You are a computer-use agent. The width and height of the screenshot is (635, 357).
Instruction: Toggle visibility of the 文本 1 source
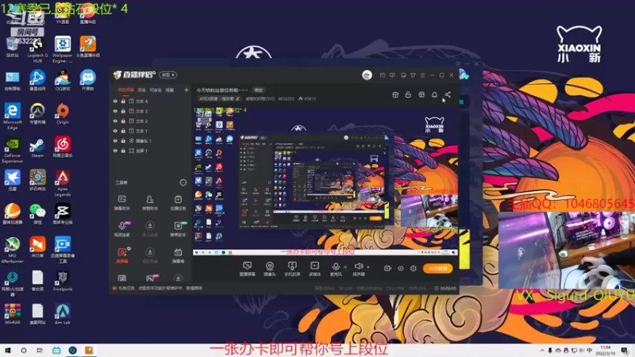tap(115, 131)
